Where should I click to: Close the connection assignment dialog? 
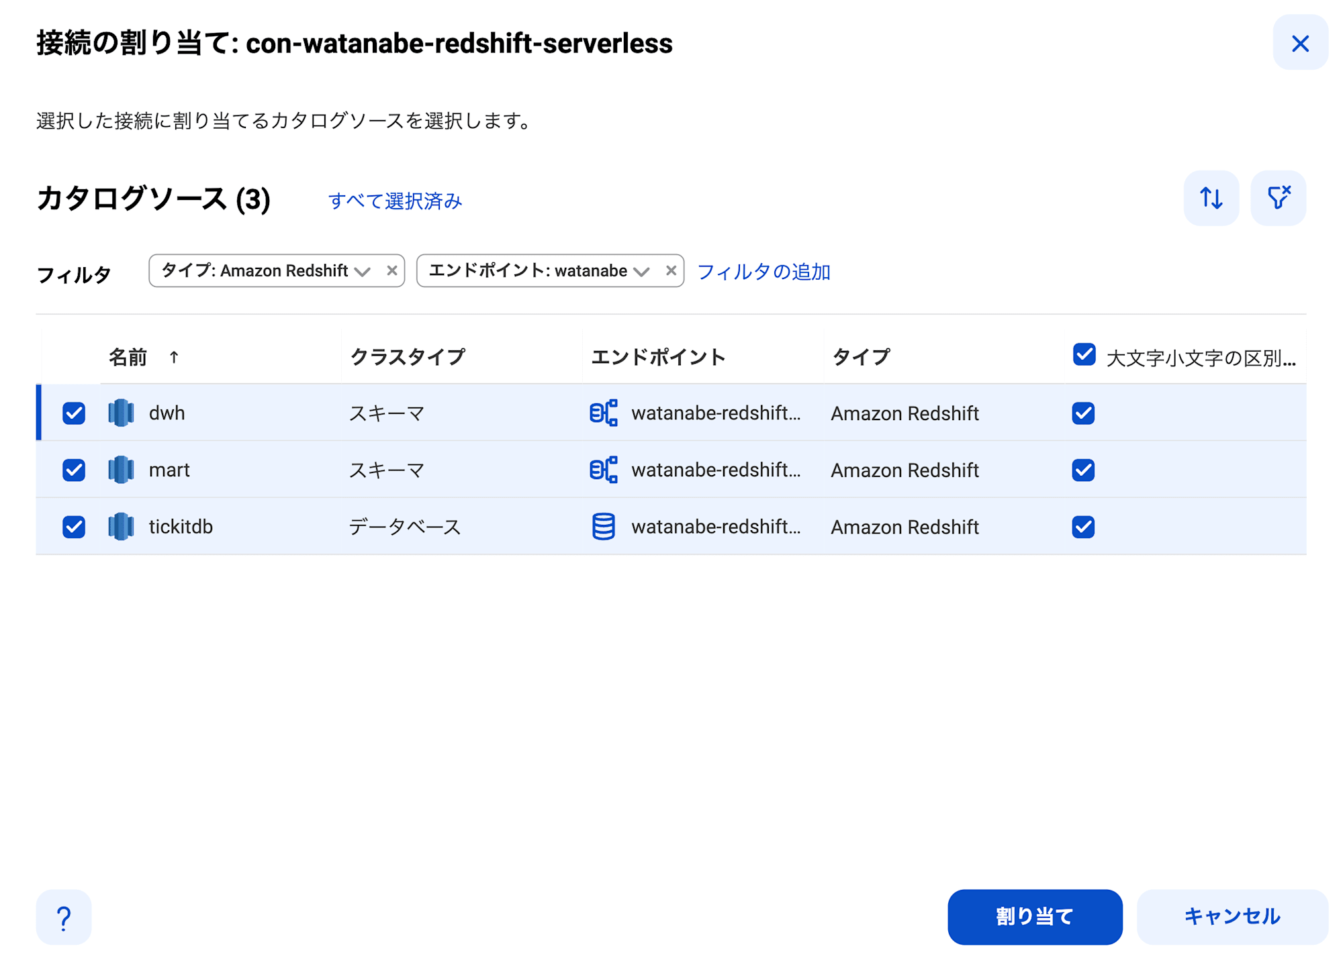[x=1299, y=43]
